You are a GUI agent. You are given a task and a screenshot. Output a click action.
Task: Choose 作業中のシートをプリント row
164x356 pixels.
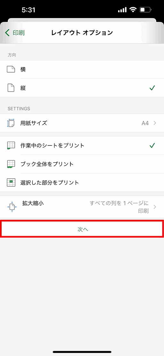(x=82, y=145)
